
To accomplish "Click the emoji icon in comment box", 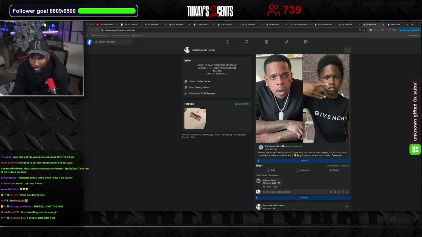I will [335, 192].
